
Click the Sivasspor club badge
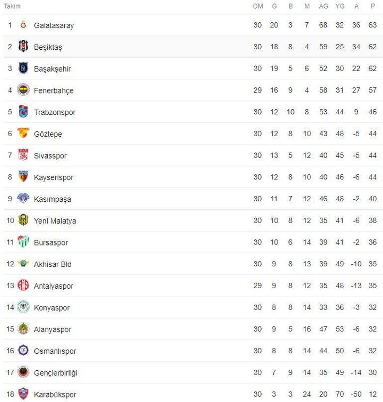click(23, 155)
